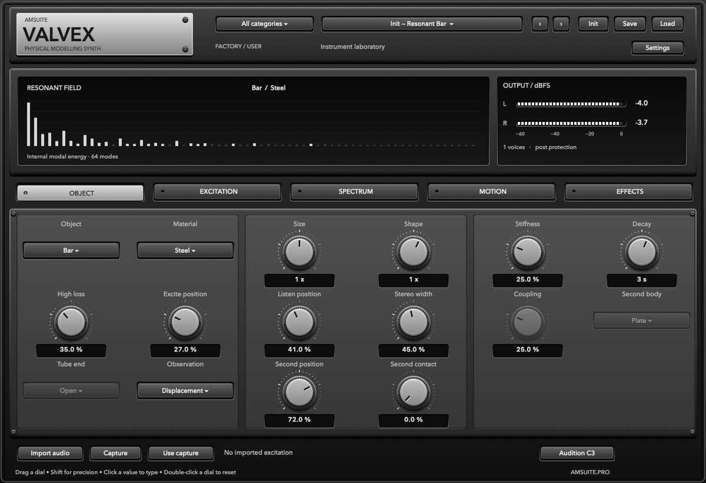Click the Import audio button
Viewport: 706px width, 483px height.
click(x=50, y=453)
